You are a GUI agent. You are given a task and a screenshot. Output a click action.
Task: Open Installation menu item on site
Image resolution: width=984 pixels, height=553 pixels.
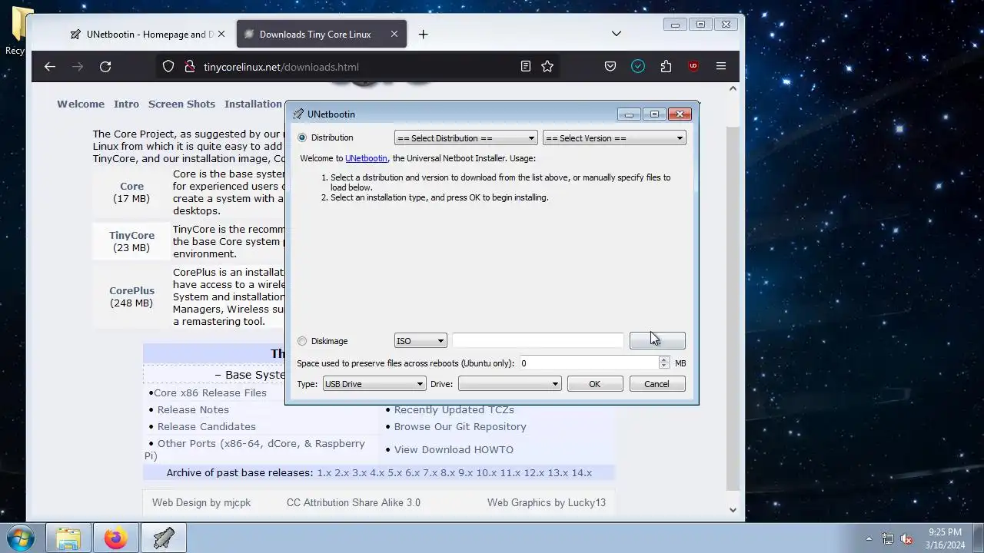[254, 104]
